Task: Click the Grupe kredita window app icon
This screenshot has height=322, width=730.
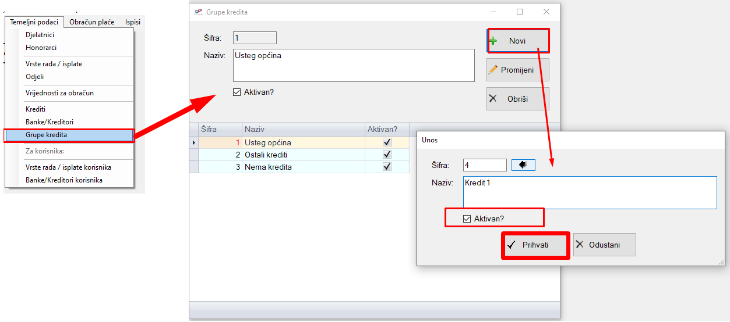Action: [198, 12]
